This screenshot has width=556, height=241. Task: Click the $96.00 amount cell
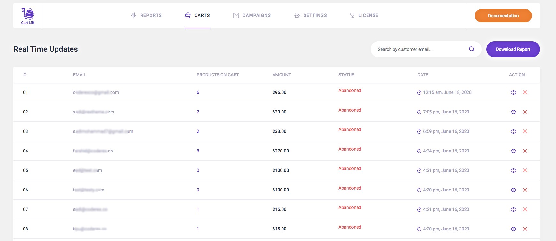click(x=279, y=92)
